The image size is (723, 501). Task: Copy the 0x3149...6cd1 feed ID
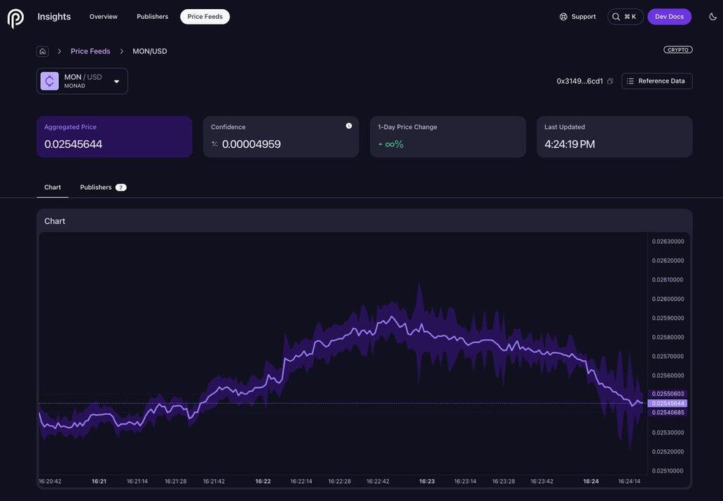click(x=610, y=81)
